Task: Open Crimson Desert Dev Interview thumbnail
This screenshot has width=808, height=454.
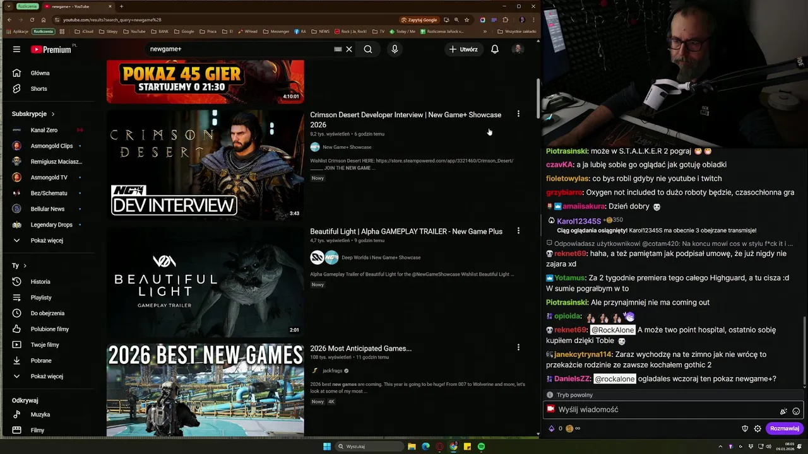Action: coord(205,165)
